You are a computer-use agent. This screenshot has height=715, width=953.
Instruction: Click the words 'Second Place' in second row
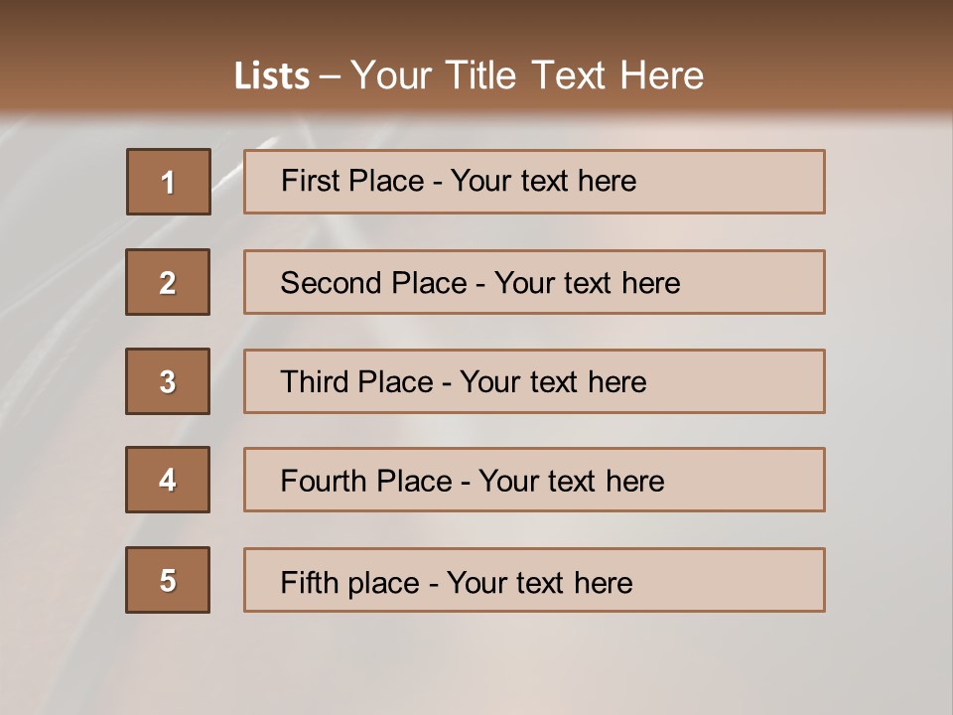374,283
